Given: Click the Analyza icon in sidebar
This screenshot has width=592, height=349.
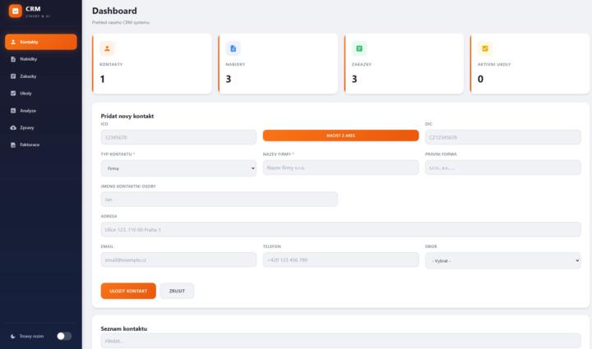Looking at the screenshot, I should 13,110.
